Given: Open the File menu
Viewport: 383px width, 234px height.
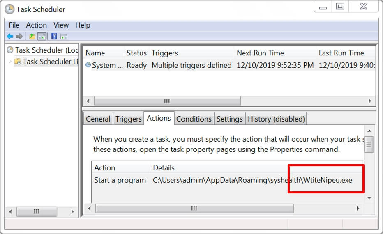Looking at the screenshot, I should [x=14, y=25].
